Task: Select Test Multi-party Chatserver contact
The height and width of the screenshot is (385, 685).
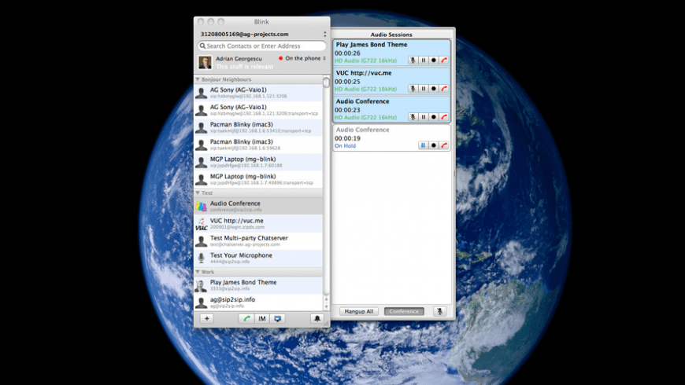Action: coord(258,240)
